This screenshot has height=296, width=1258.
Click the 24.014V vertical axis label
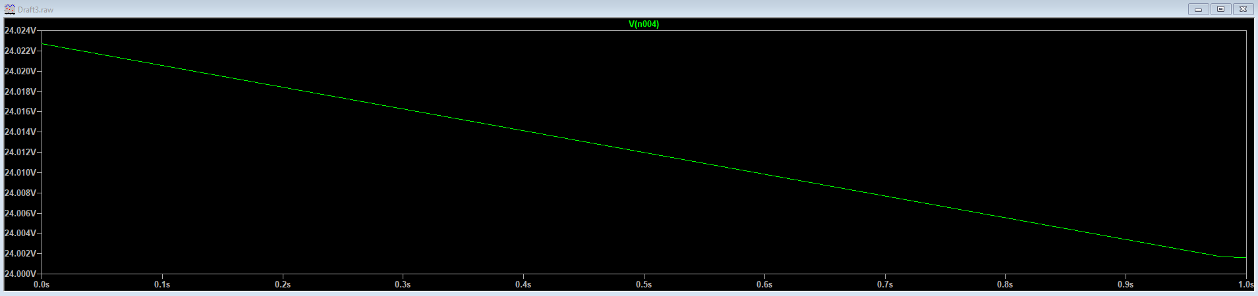pos(19,132)
